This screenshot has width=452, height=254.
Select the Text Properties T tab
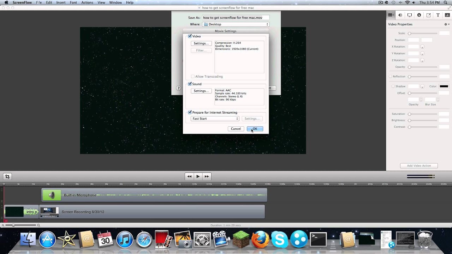click(x=438, y=15)
